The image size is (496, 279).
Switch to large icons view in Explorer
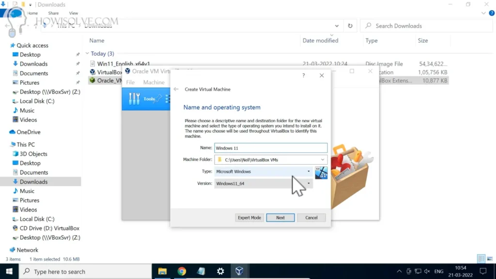pyautogui.click(x=490, y=259)
